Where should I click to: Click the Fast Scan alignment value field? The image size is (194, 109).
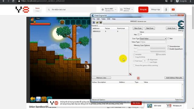coord(145,61)
